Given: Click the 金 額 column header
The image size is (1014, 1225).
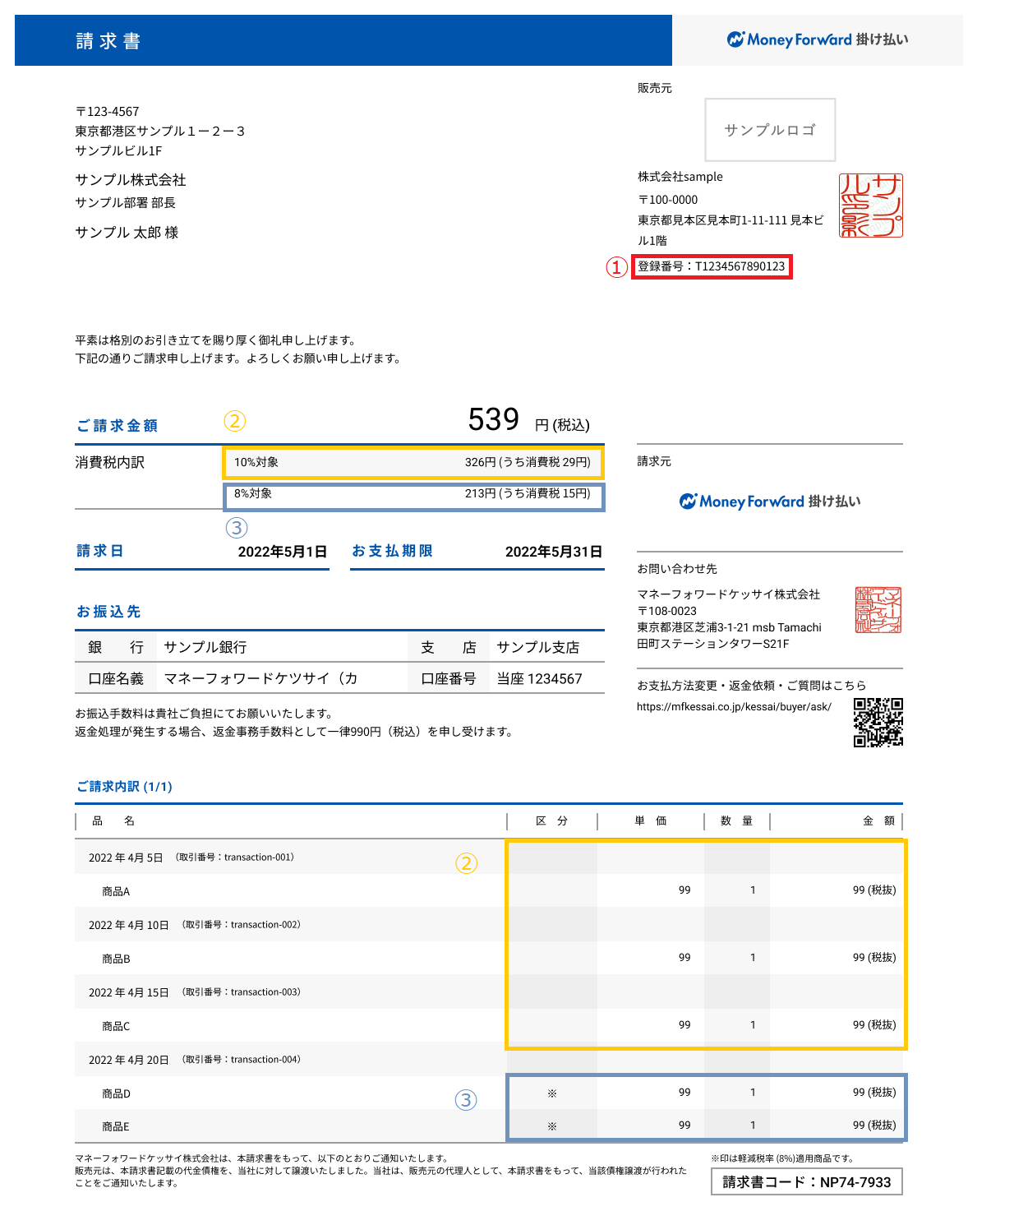Looking at the screenshot, I should pyautogui.click(x=878, y=821).
